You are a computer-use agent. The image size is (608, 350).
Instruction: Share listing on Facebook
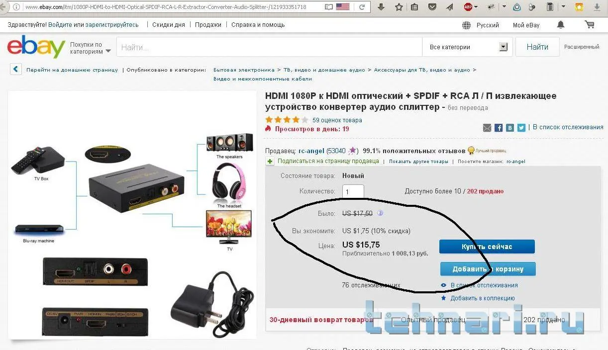[499, 128]
